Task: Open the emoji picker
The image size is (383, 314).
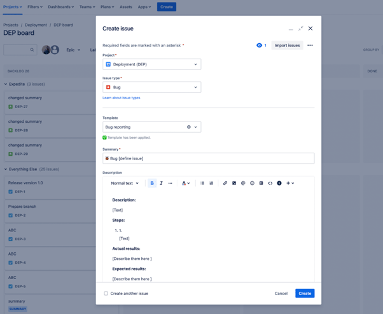Action: click(x=252, y=183)
